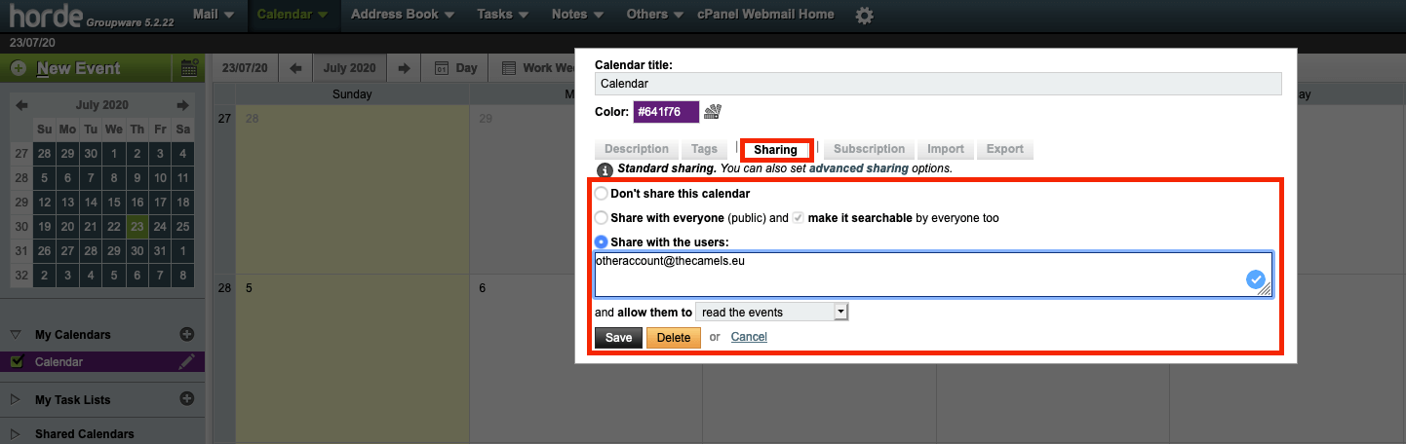Select day 15 in the mini calendar
1406x444 pixels.
pyautogui.click(x=114, y=203)
